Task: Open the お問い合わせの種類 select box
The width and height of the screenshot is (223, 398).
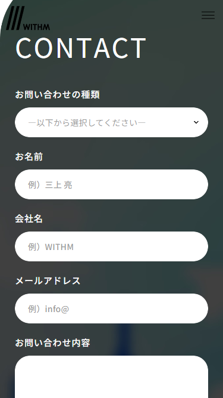Action: point(112,122)
